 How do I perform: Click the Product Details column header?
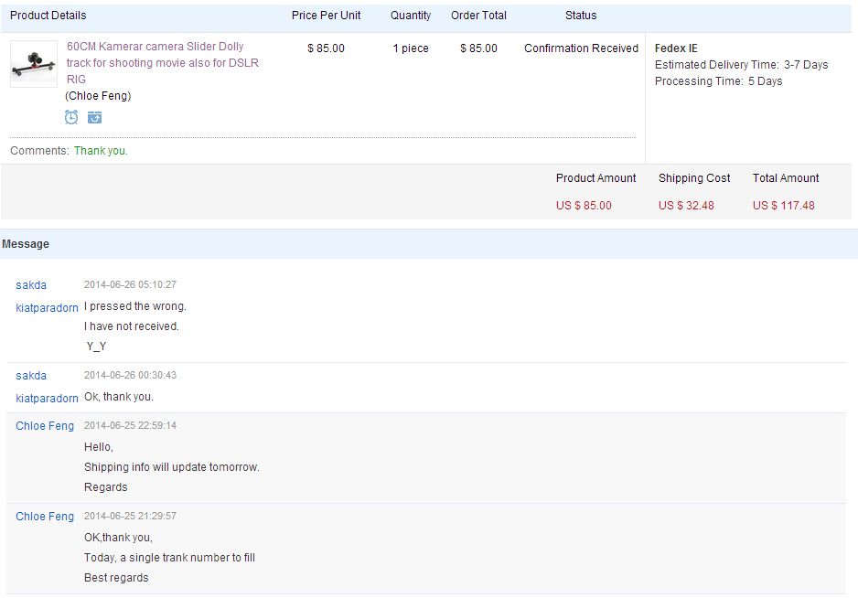coord(48,16)
